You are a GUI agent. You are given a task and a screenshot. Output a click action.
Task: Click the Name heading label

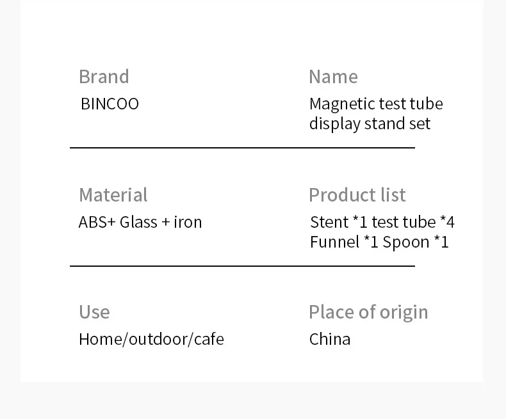point(333,77)
